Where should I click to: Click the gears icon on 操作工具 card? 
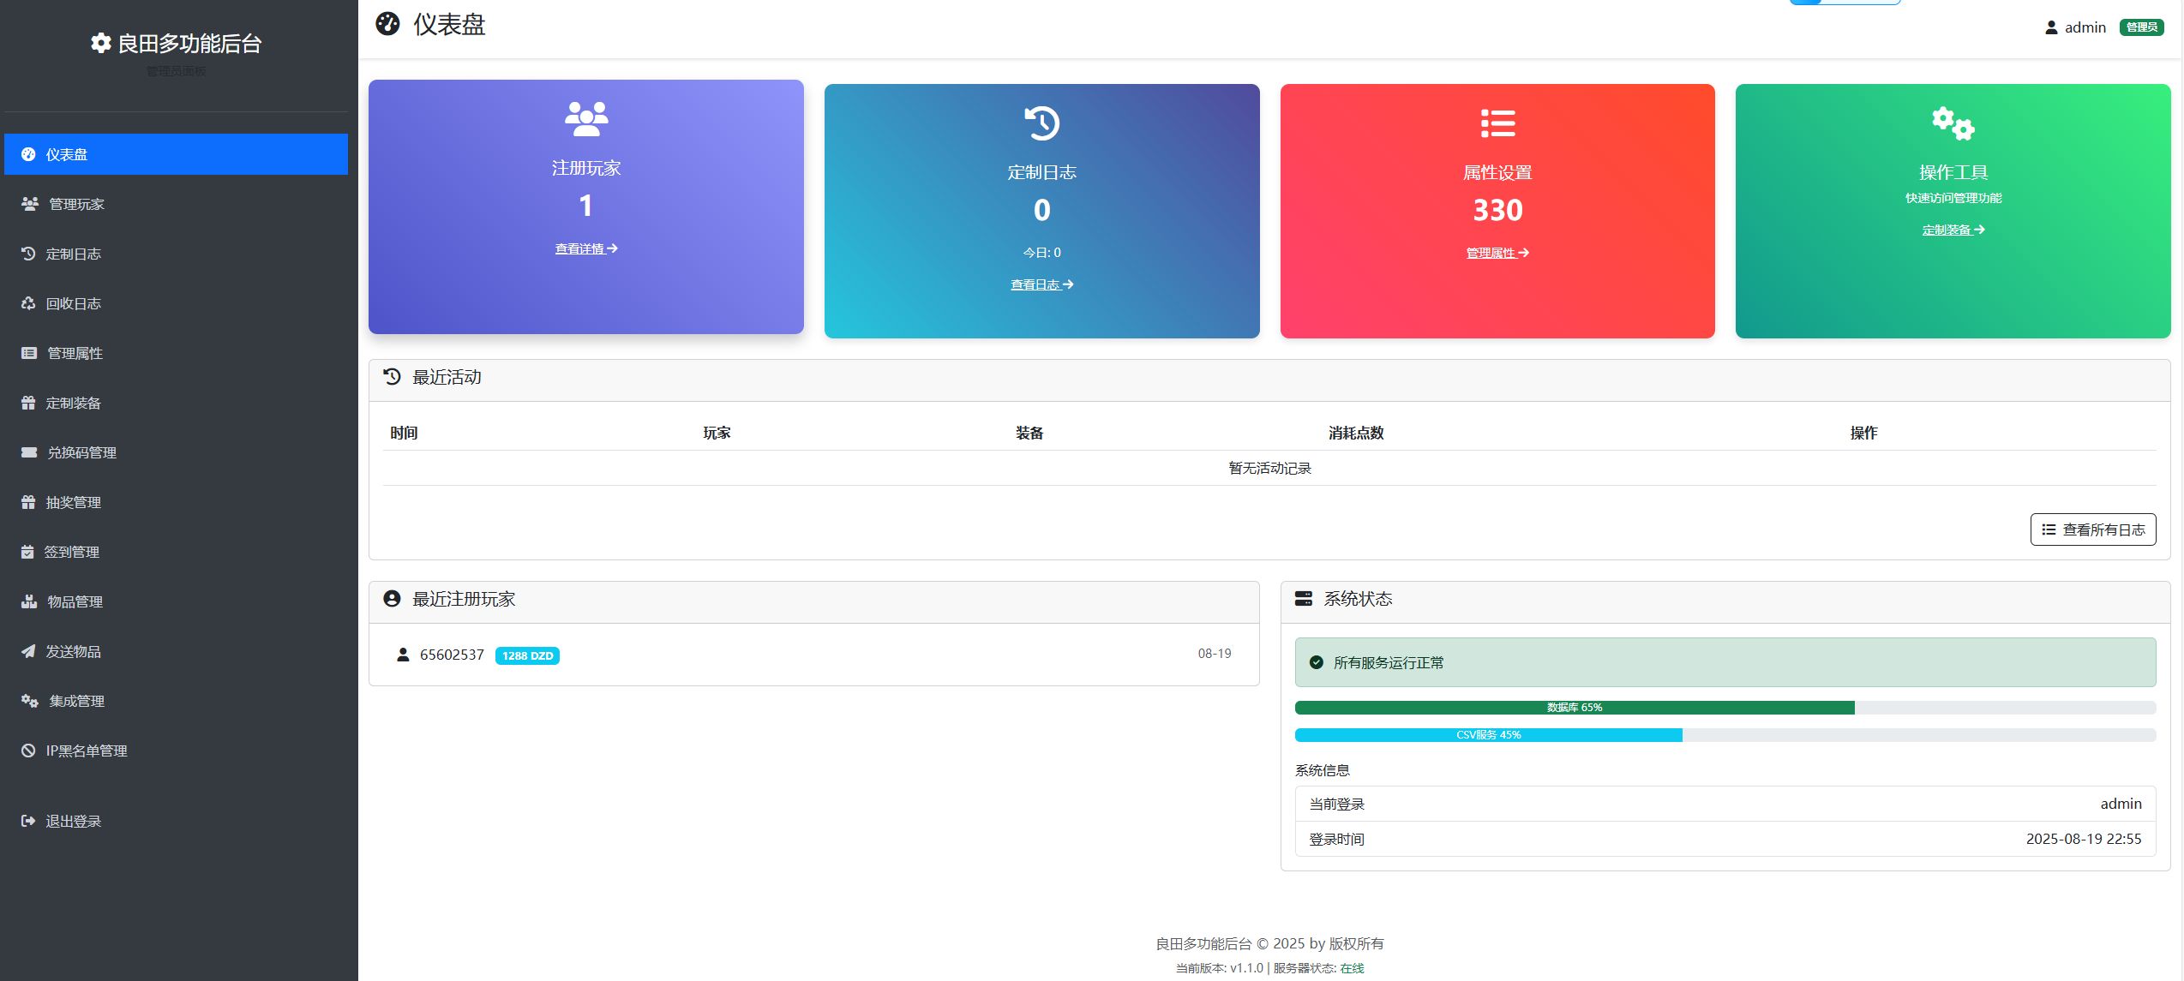click(1953, 123)
